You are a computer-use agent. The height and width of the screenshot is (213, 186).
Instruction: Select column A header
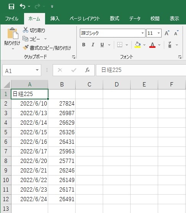click(29, 85)
